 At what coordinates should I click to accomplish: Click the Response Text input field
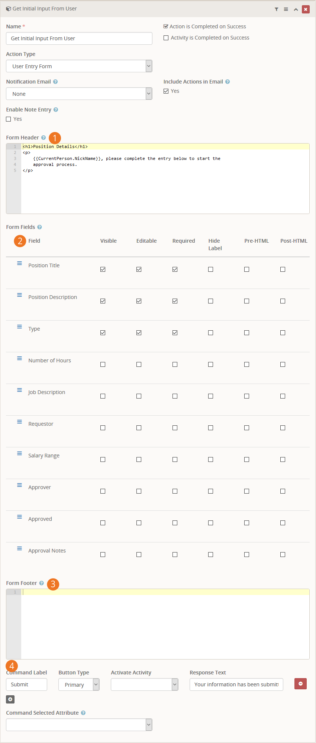pos(236,684)
